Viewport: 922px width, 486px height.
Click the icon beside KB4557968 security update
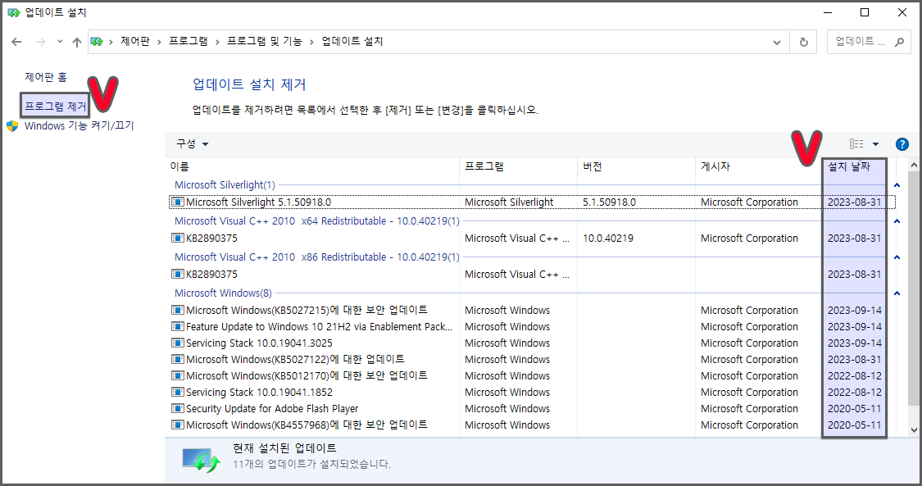pyautogui.click(x=177, y=425)
